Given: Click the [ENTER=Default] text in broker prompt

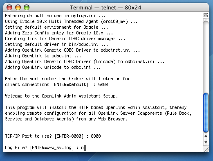Looking at the screenshot, I should click(x=70, y=84).
